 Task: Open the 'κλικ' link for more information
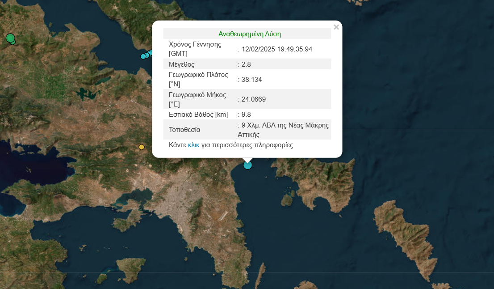pyautogui.click(x=193, y=145)
